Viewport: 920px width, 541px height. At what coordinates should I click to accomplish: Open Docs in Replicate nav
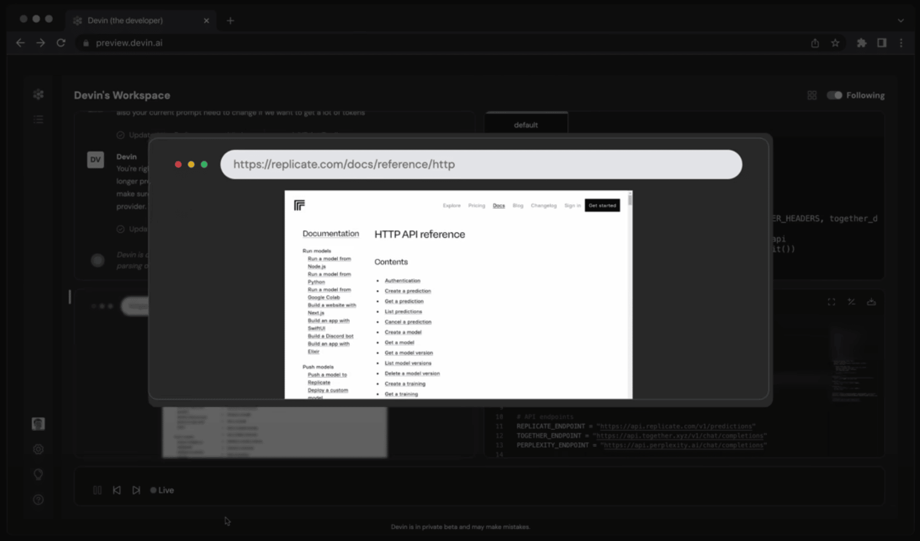499,206
